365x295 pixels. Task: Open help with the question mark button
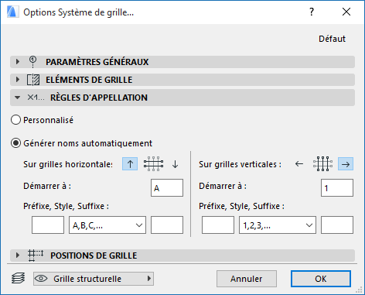tap(312, 12)
